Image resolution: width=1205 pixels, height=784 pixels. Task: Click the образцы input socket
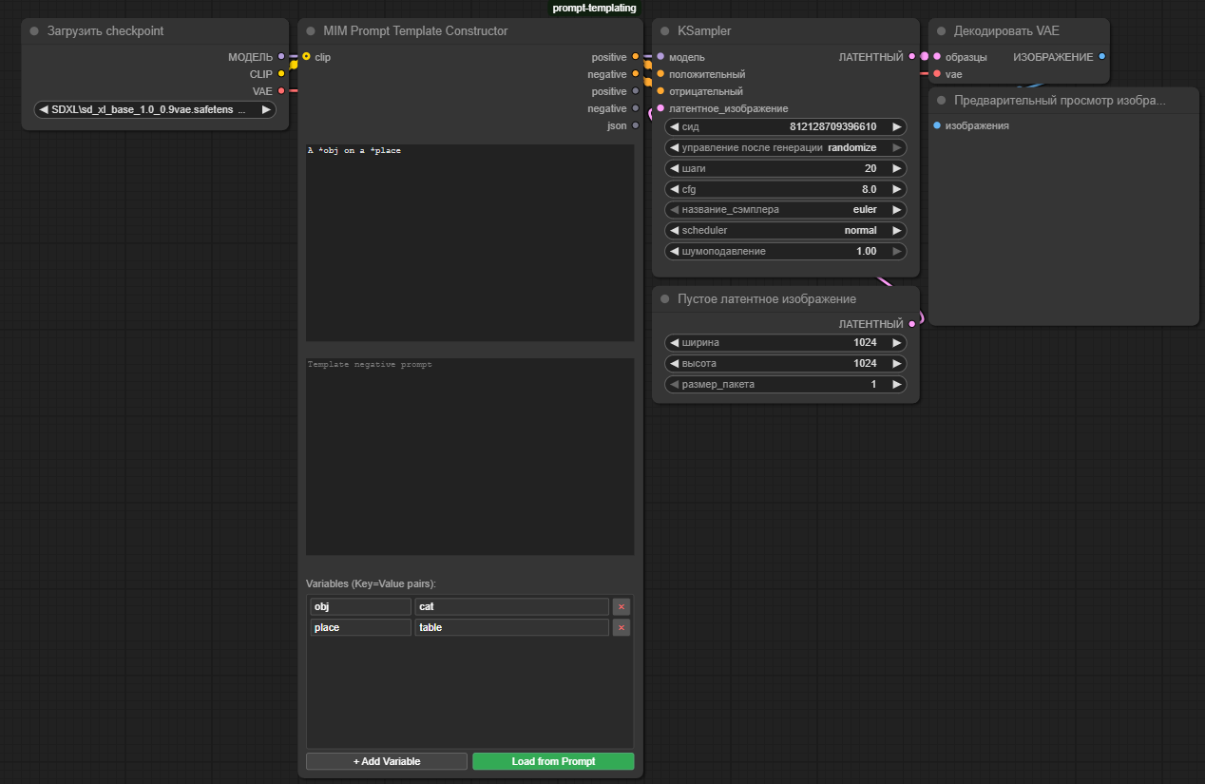[x=937, y=57]
